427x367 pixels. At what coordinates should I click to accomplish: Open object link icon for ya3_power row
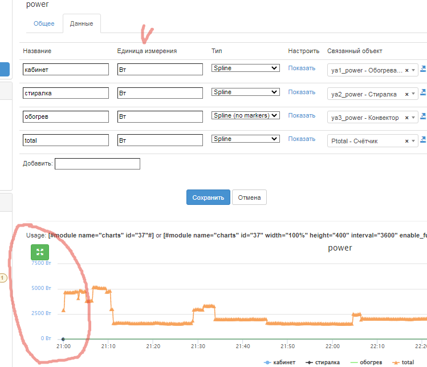coord(423,116)
